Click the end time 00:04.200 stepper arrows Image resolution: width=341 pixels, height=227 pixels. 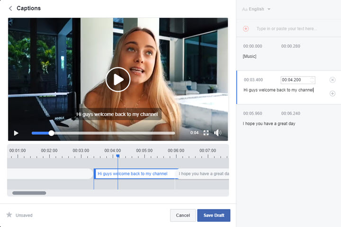(x=312, y=80)
